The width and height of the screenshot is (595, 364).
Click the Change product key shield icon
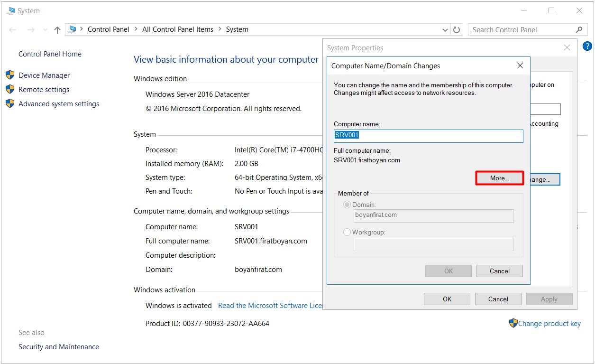pos(513,323)
